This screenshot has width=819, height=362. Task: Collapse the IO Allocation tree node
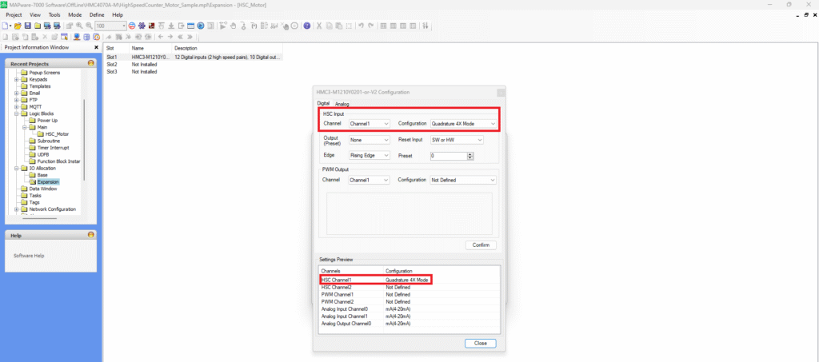coord(18,168)
